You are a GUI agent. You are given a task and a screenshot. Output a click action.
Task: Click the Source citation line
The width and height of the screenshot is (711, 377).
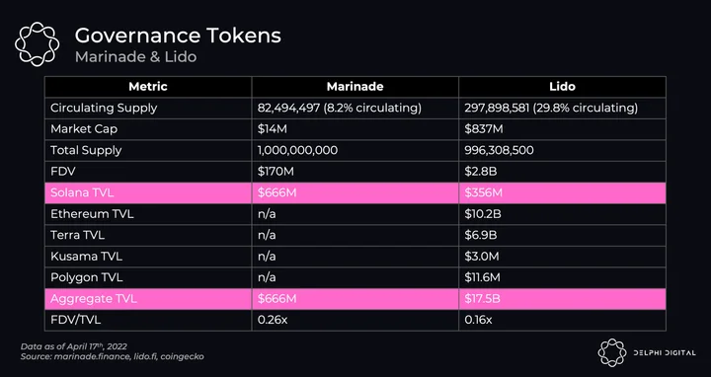(112, 356)
